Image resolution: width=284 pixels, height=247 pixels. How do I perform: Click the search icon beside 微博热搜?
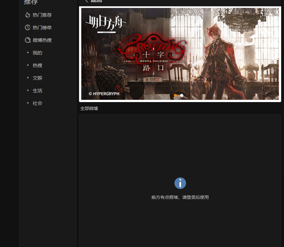tap(28, 40)
